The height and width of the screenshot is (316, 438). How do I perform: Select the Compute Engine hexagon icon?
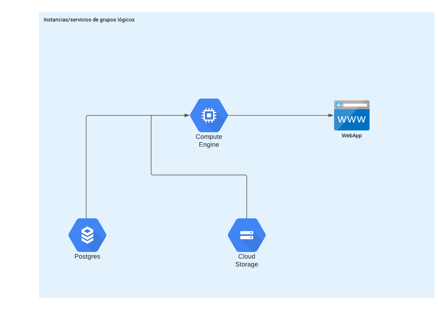209,115
